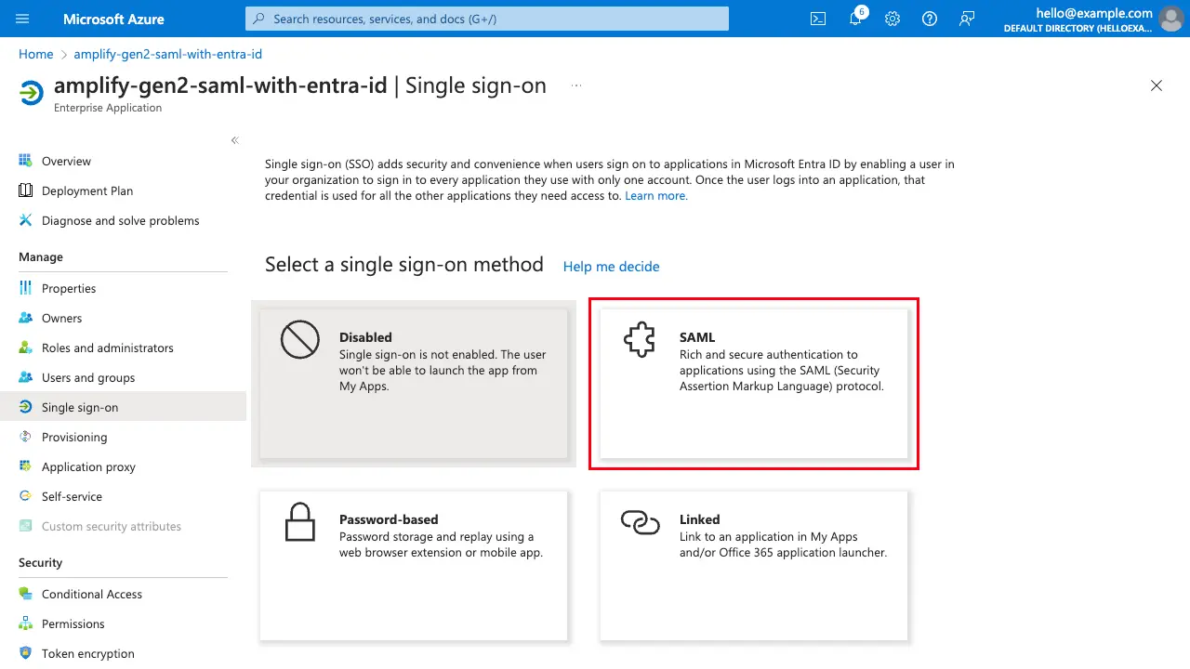
Task: Click the Roles and administrators icon
Action: pyautogui.click(x=26, y=348)
